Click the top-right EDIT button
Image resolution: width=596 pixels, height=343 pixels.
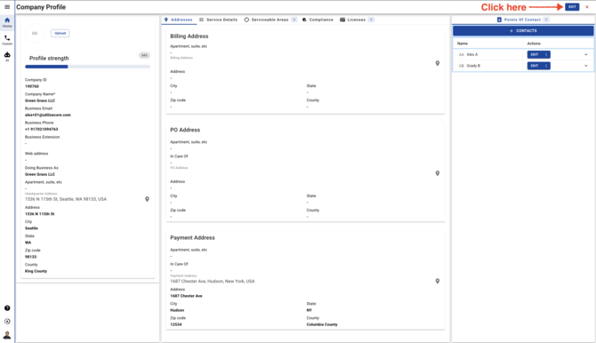572,7
